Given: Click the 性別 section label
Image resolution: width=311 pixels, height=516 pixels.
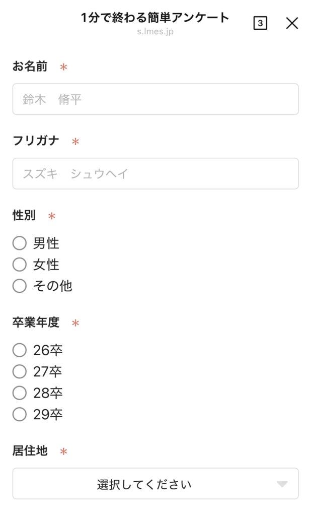Looking at the screenshot, I should (x=24, y=216).
